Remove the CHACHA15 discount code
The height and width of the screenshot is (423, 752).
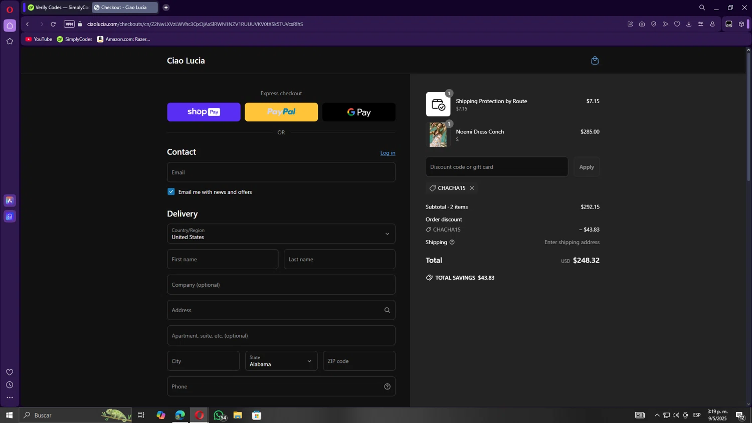tap(472, 188)
